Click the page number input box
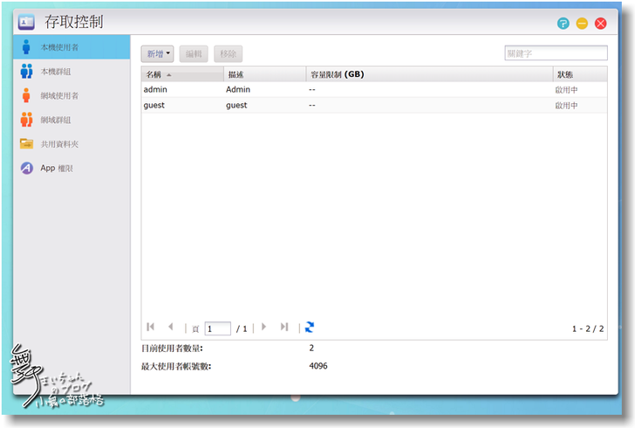 coord(218,328)
